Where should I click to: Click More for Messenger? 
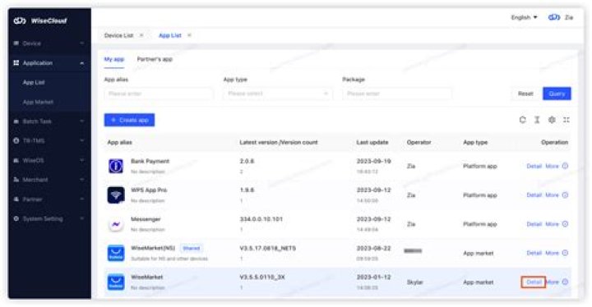click(x=552, y=224)
